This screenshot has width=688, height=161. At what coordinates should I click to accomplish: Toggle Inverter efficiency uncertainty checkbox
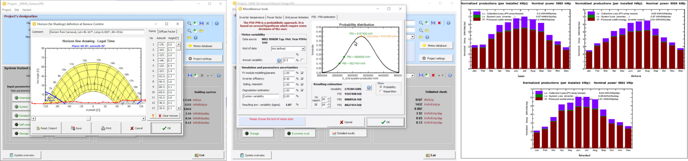tap(302, 79)
